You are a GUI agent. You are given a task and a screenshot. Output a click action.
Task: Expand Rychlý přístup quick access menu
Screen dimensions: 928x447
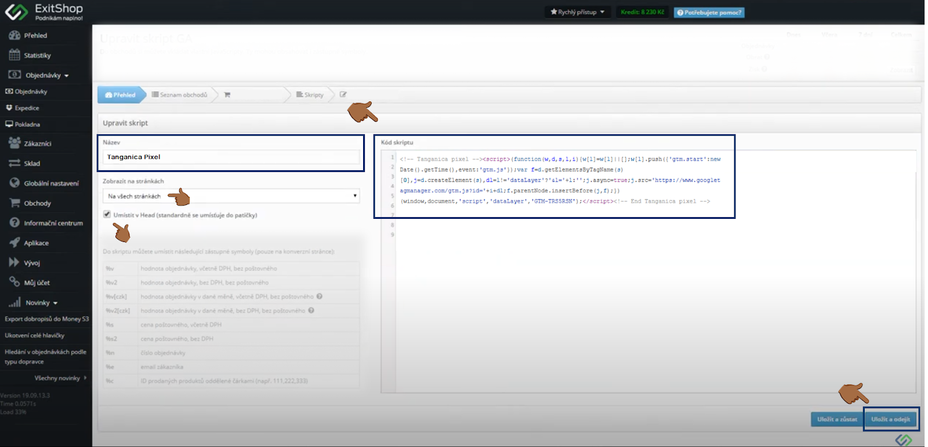tap(578, 12)
